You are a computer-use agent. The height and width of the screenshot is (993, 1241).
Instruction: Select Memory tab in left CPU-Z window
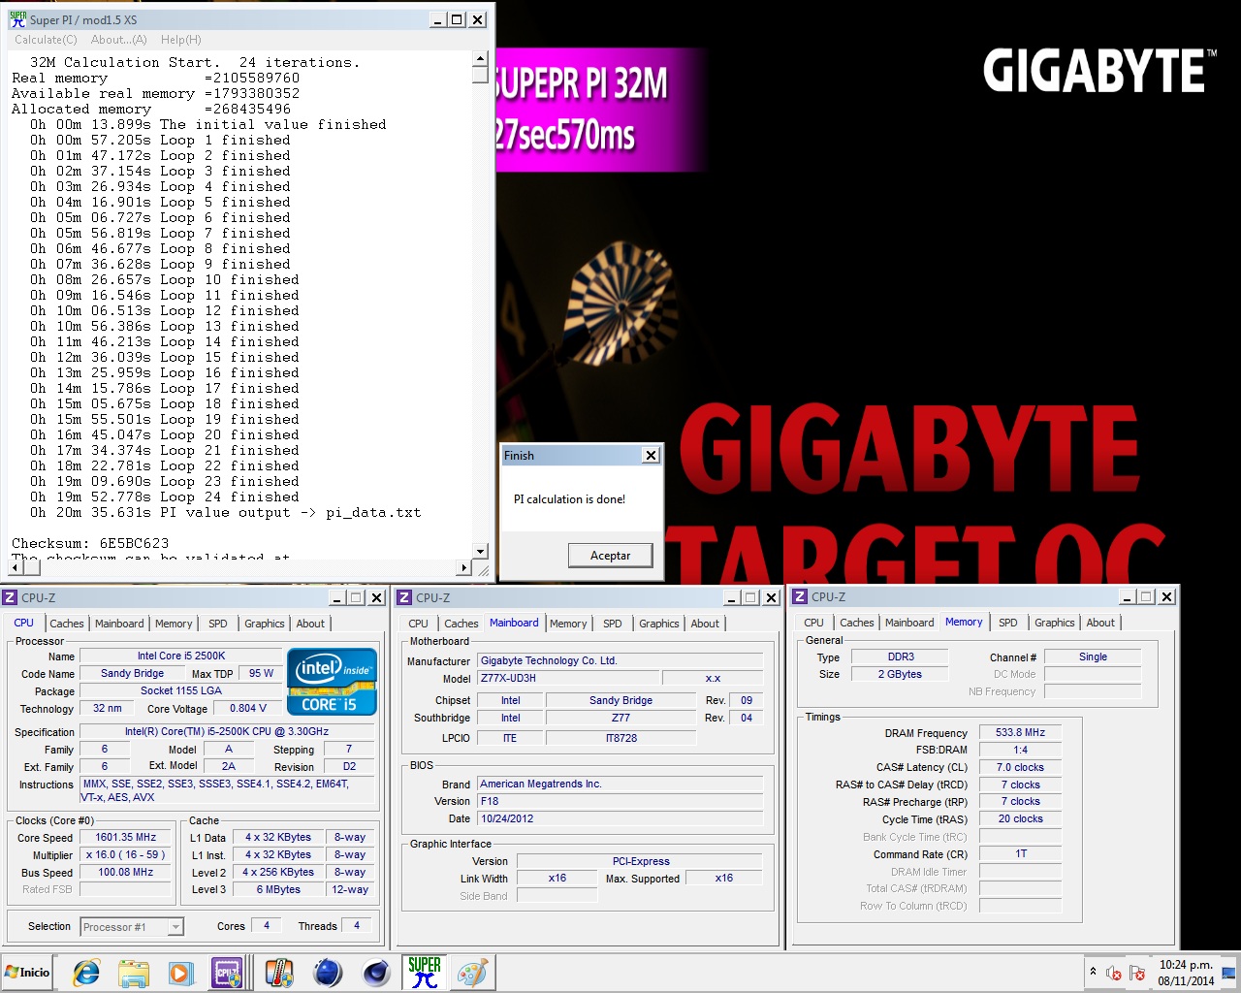[174, 624]
